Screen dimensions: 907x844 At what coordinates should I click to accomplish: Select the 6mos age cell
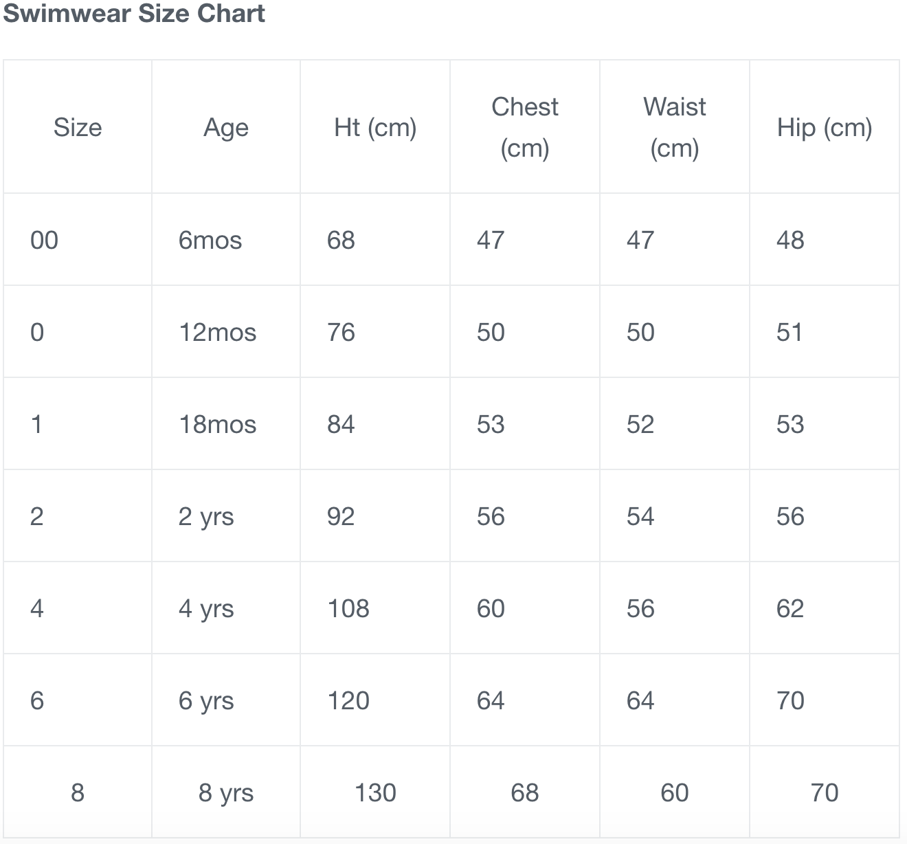(x=210, y=240)
